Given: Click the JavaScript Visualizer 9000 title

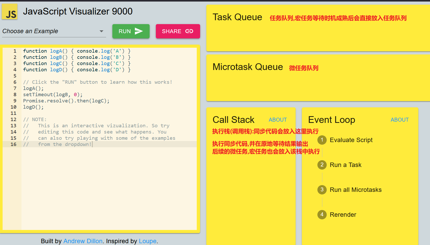Looking at the screenshot, I should (78, 11).
